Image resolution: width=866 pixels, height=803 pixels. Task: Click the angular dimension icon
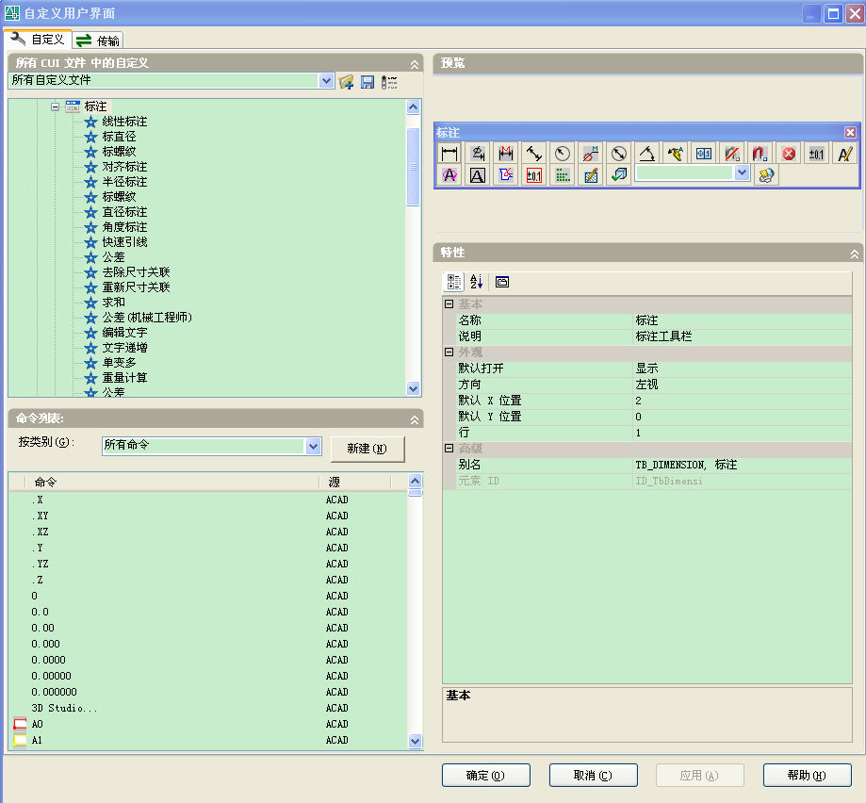[x=647, y=153]
